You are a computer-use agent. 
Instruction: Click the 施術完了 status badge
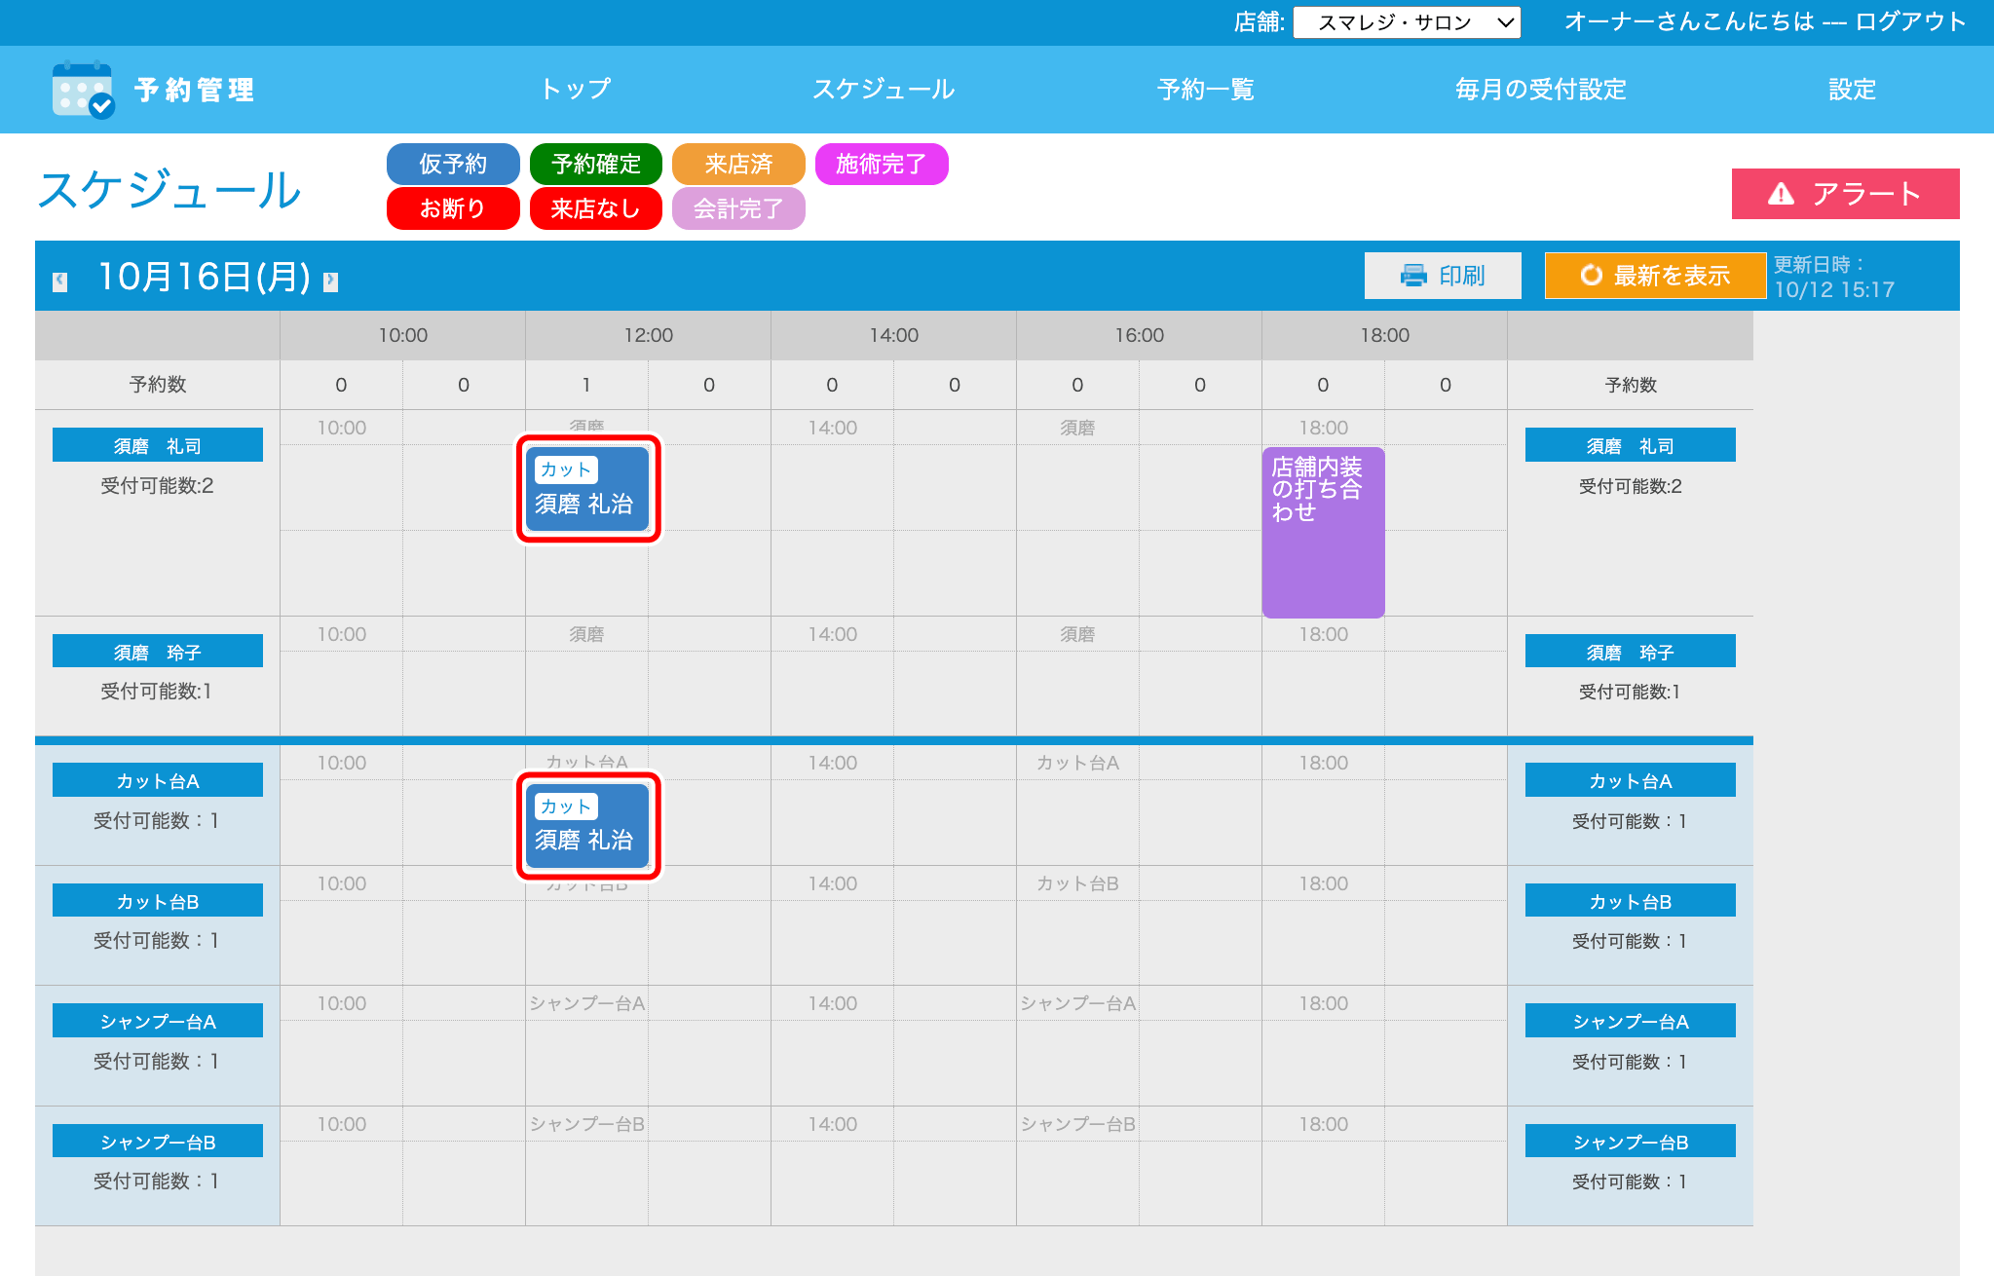click(882, 164)
